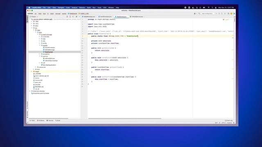Open the Edit menu

click(49, 8)
